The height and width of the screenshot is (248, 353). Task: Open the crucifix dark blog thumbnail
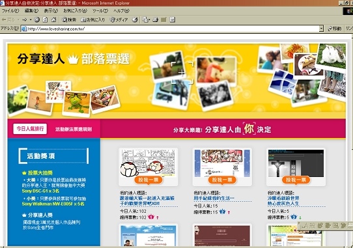pos(296,163)
